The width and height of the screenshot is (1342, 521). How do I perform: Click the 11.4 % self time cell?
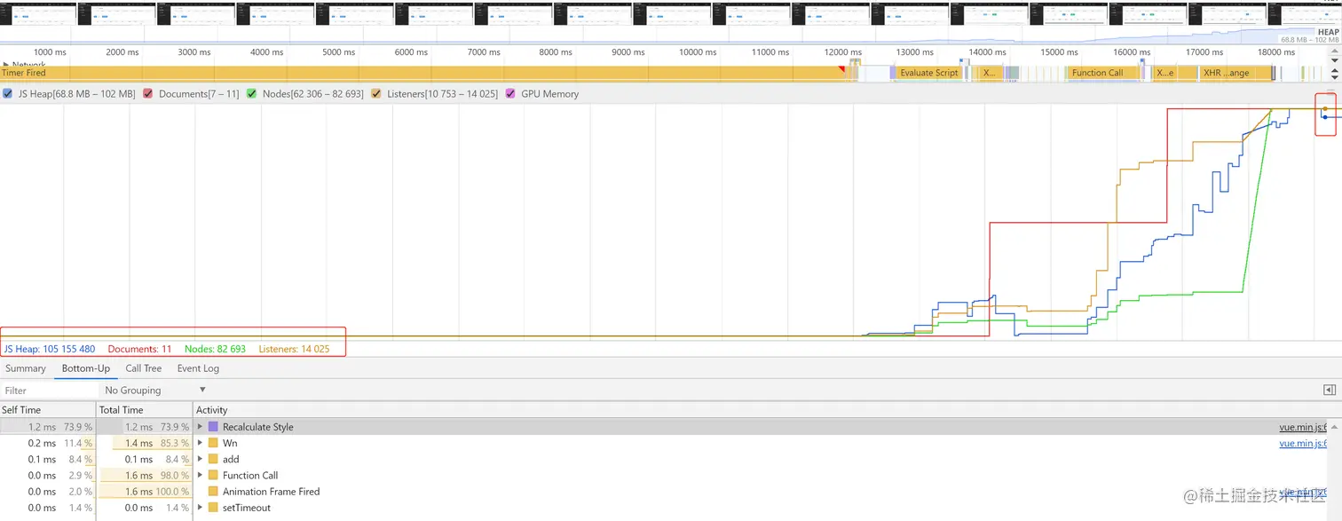pos(77,443)
